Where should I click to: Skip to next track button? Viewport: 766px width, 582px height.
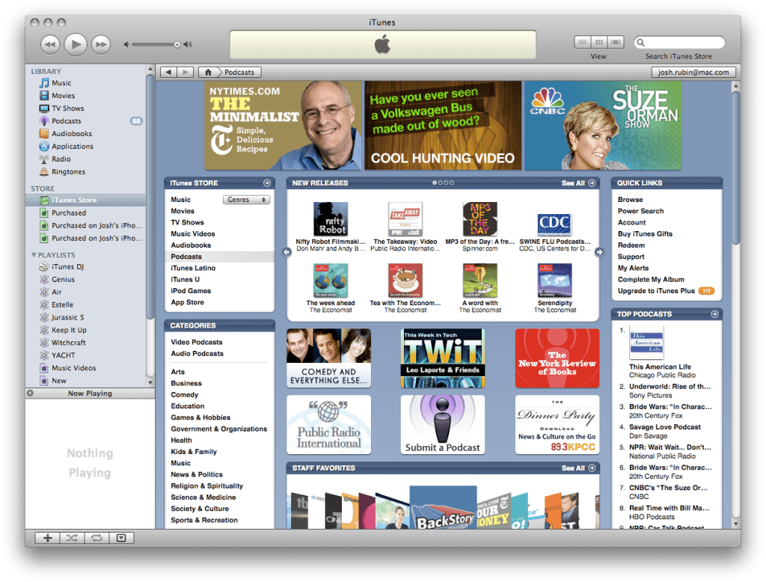(x=101, y=45)
